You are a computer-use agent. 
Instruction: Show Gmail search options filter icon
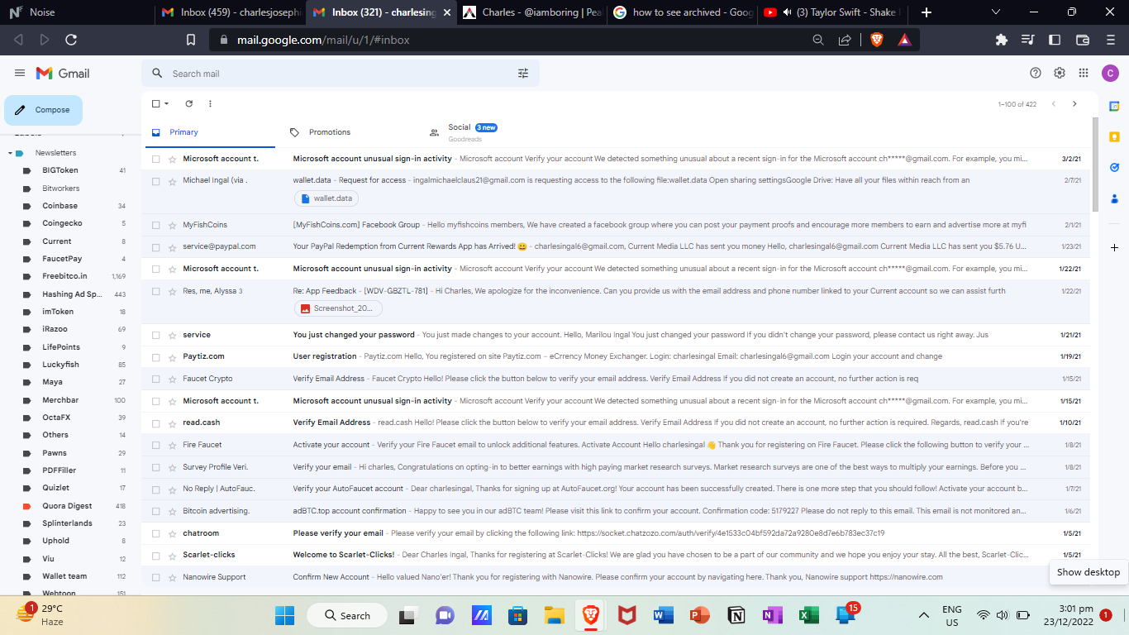click(523, 74)
